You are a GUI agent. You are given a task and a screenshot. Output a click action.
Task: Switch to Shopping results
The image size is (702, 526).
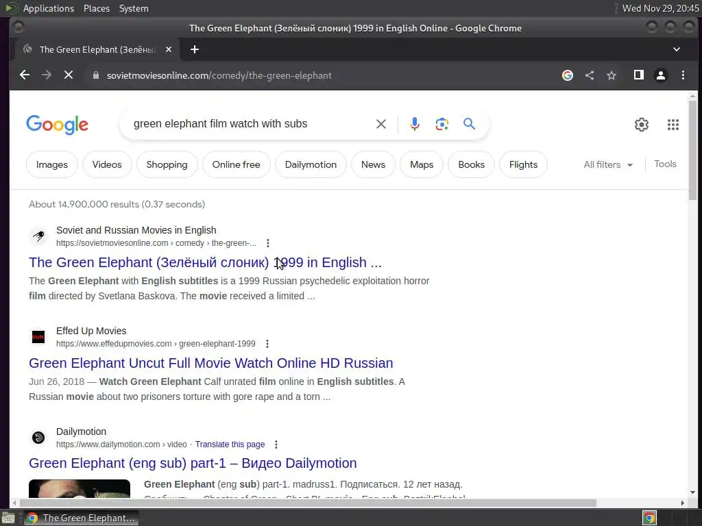point(167,164)
